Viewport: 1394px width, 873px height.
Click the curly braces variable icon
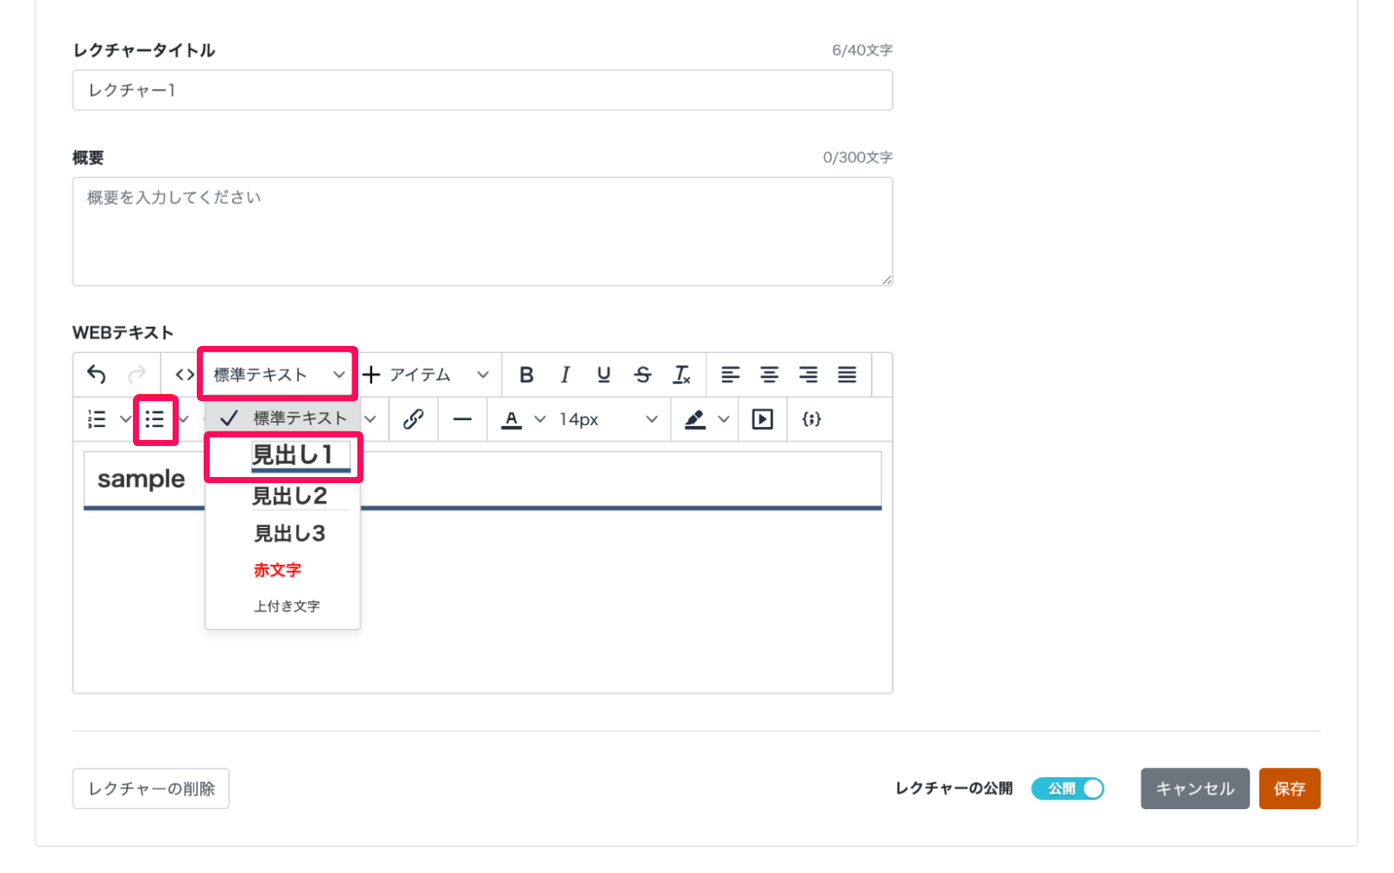(811, 419)
